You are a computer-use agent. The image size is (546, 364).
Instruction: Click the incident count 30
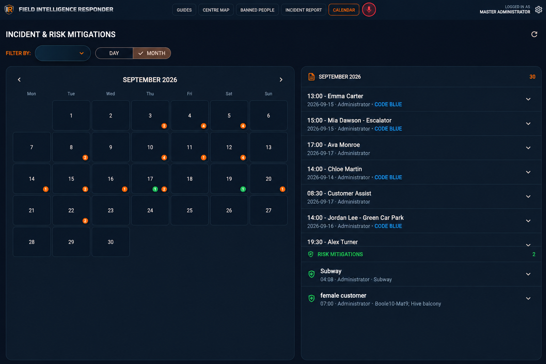(x=532, y=77)
